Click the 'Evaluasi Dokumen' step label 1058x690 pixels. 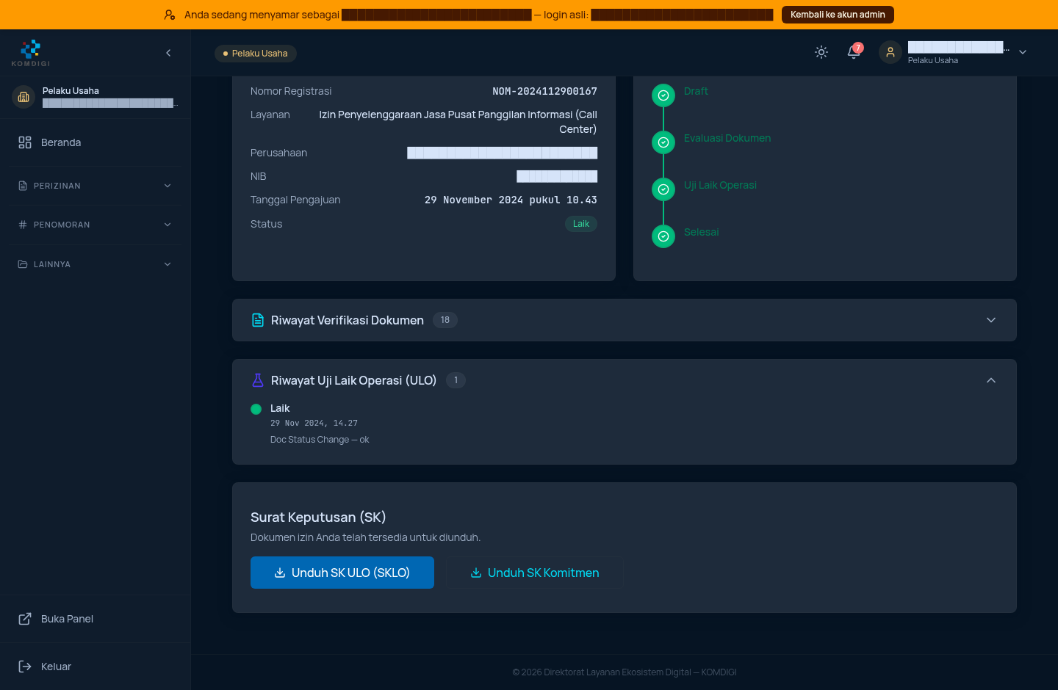click(x=727, y=138)
